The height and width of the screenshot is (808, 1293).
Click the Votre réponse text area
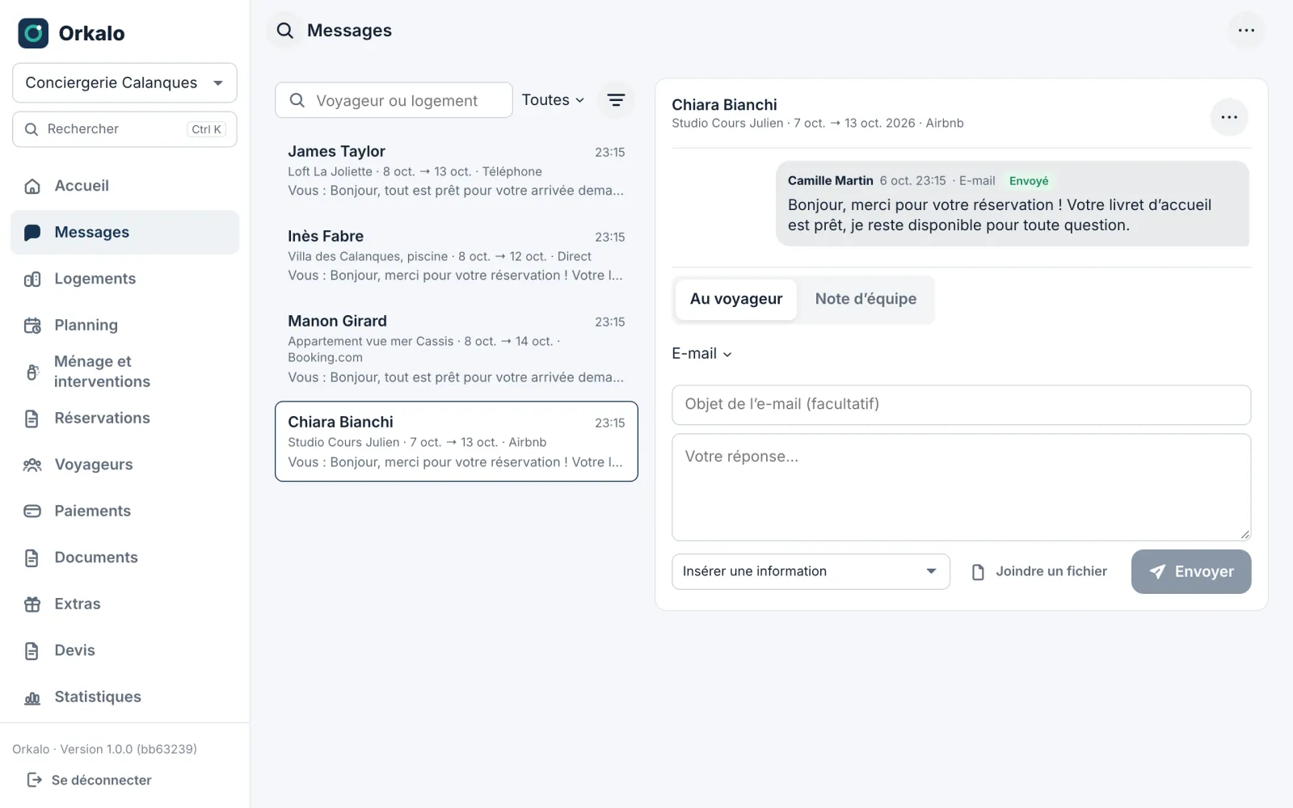[x=961, y=487]
